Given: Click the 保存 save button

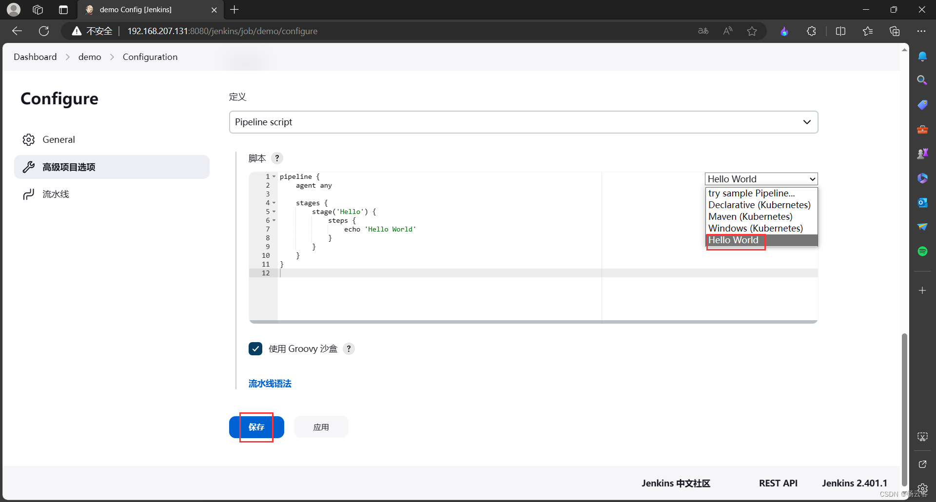Looking at the screenshot, I should point(256,427).
